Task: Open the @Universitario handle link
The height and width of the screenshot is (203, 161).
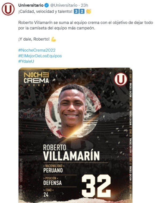Action: pos(64,5)
